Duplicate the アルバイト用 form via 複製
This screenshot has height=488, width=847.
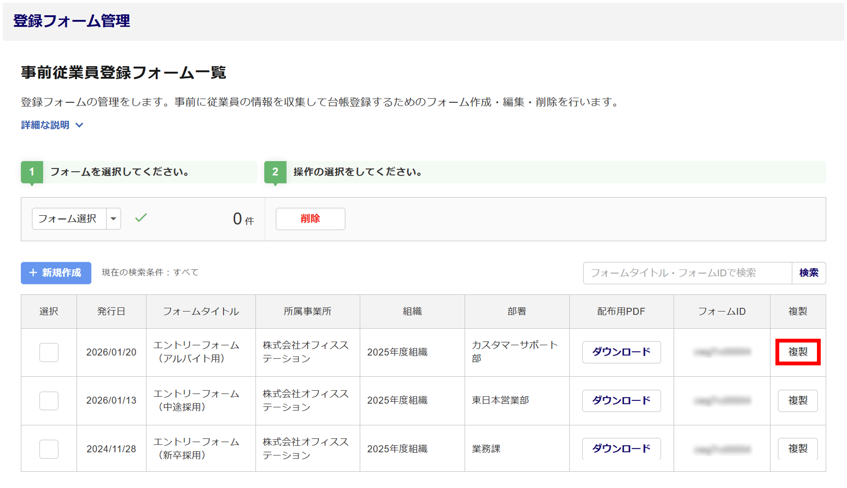click(x=797, y=352)
